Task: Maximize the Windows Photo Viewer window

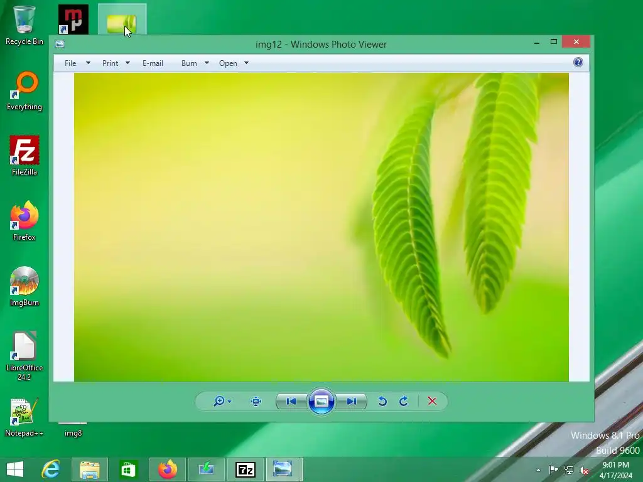Action: pos(554,42)
